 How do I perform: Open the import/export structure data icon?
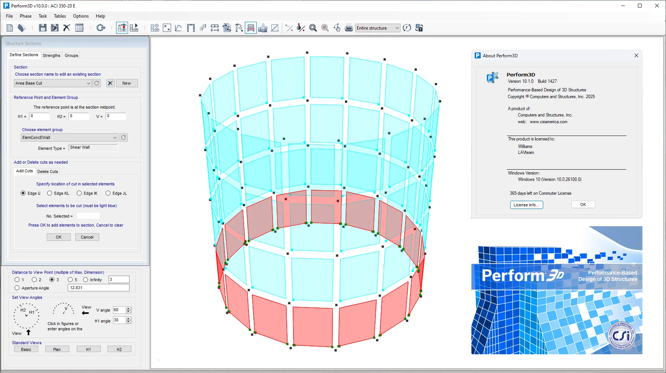(227, 28)
